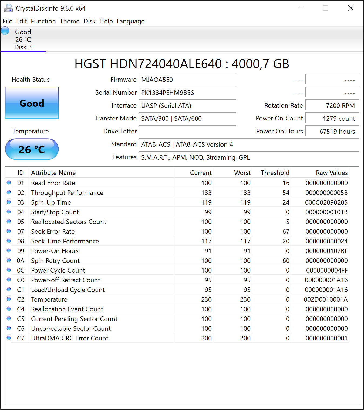364x410 pixels.
Task: Click the status dot for Seek Error Rate
Action: [9, 231]
